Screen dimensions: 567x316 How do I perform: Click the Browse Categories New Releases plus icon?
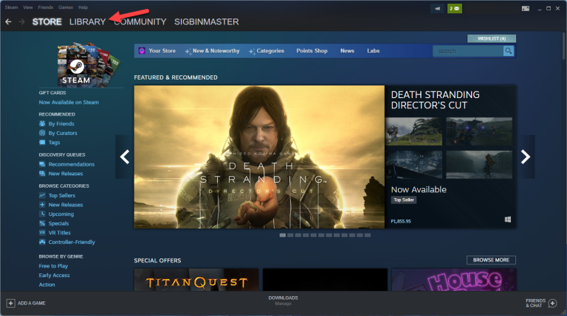(x=42, y=205)
